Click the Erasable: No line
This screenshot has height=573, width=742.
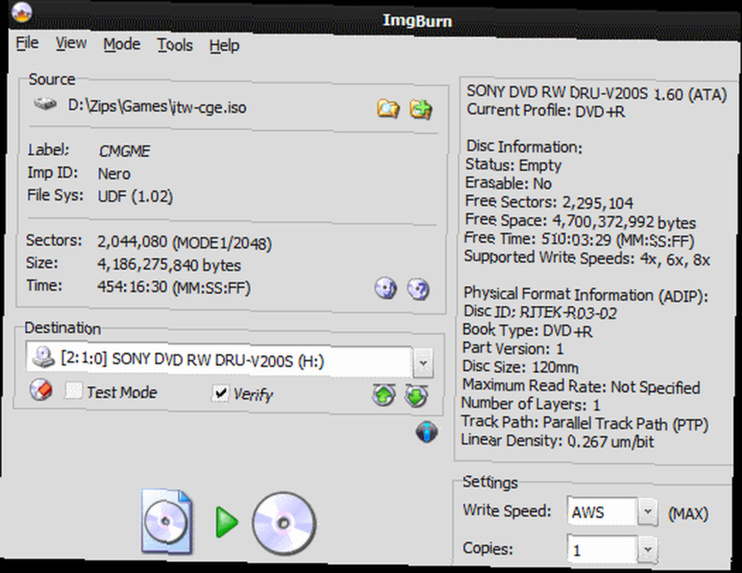pyautogui.click(x=508, y=183)
